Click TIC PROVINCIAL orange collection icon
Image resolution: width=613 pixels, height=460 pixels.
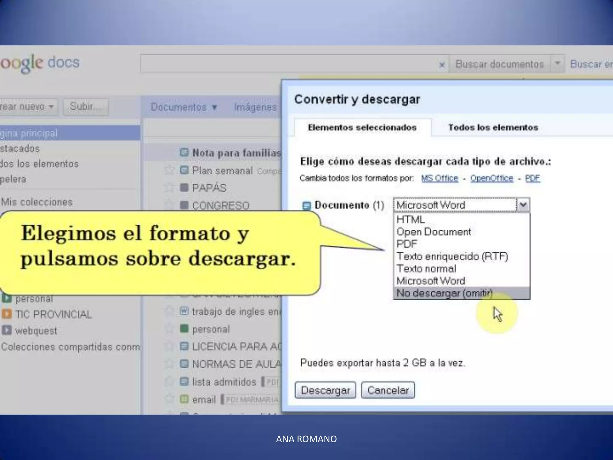pyautogui.click(x=7, y=314)
